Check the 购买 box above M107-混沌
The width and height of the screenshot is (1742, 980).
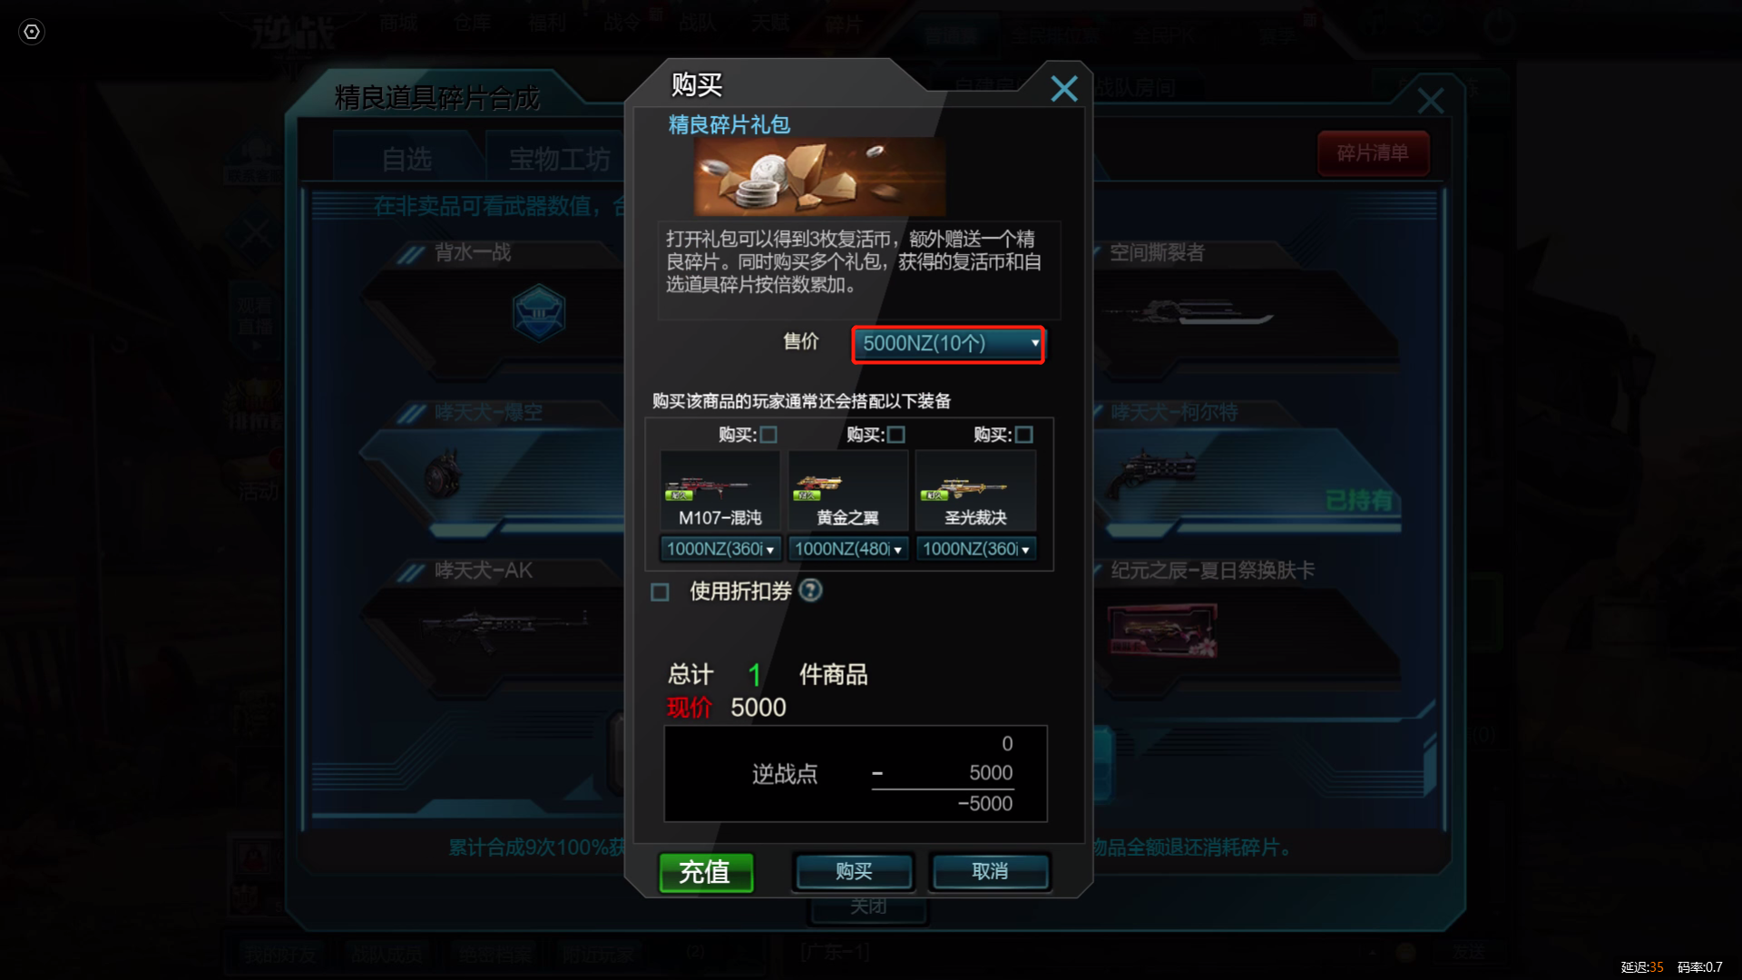[x=768, y=435]
